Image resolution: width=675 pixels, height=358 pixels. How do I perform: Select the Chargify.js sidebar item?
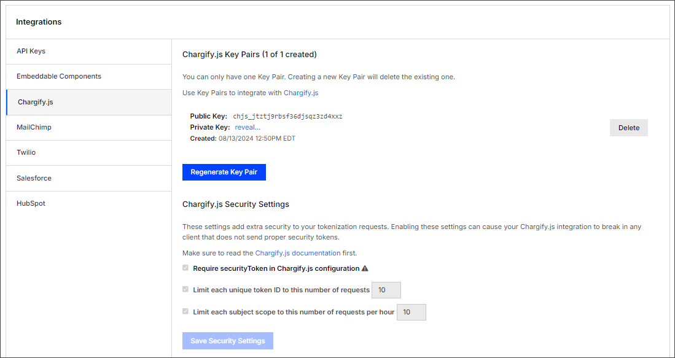click(x=88, y=103)
